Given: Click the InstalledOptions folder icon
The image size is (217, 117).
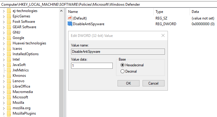Looking at the screenshot, I should coord(9,54).
